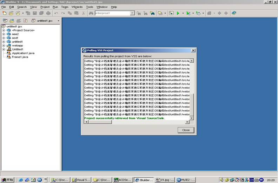This screenshot has height=183, width=278.
Task: Select Frame1.java in project tree
Action: (x=20, y=57)
